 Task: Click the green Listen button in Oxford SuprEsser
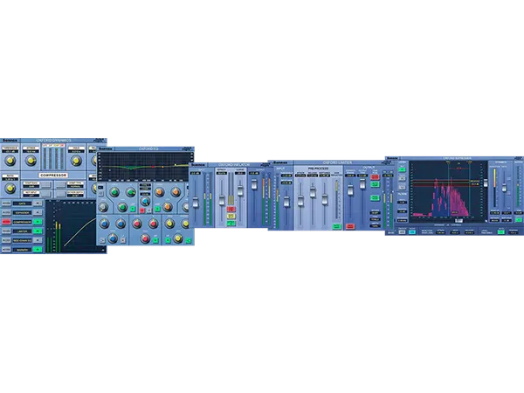[x=403, y=169]
